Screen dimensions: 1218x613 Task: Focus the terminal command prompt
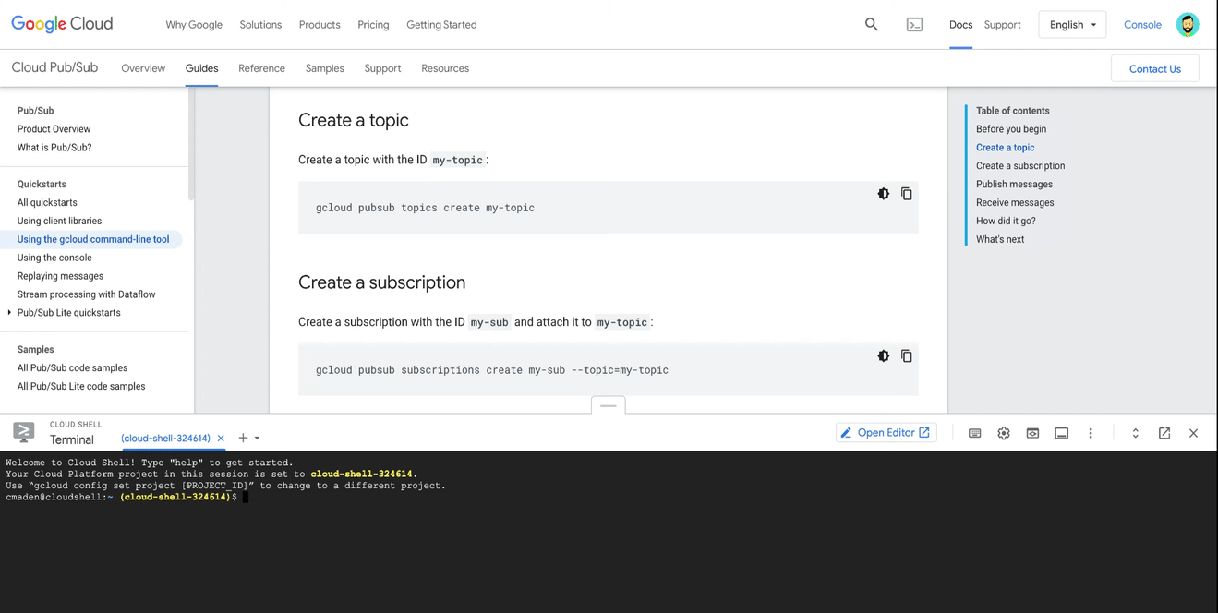tap(246, 497)
